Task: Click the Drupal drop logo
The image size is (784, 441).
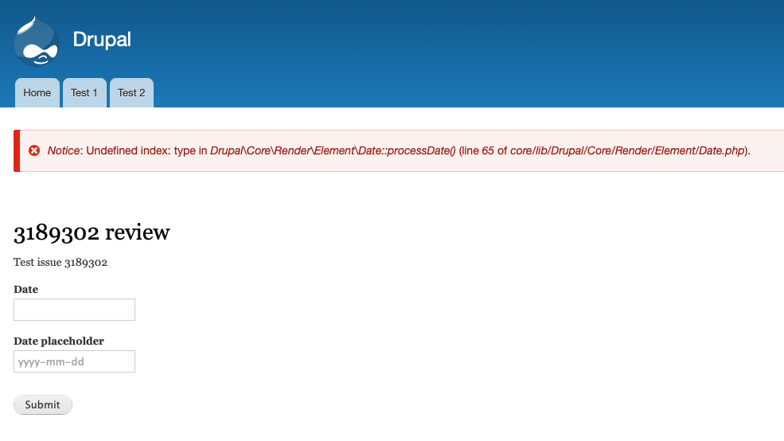Action: click(x=36, y=41)
